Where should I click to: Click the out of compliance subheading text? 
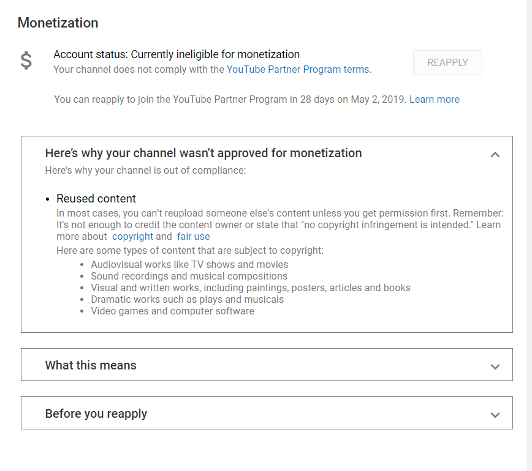click(x=145, y=170)
